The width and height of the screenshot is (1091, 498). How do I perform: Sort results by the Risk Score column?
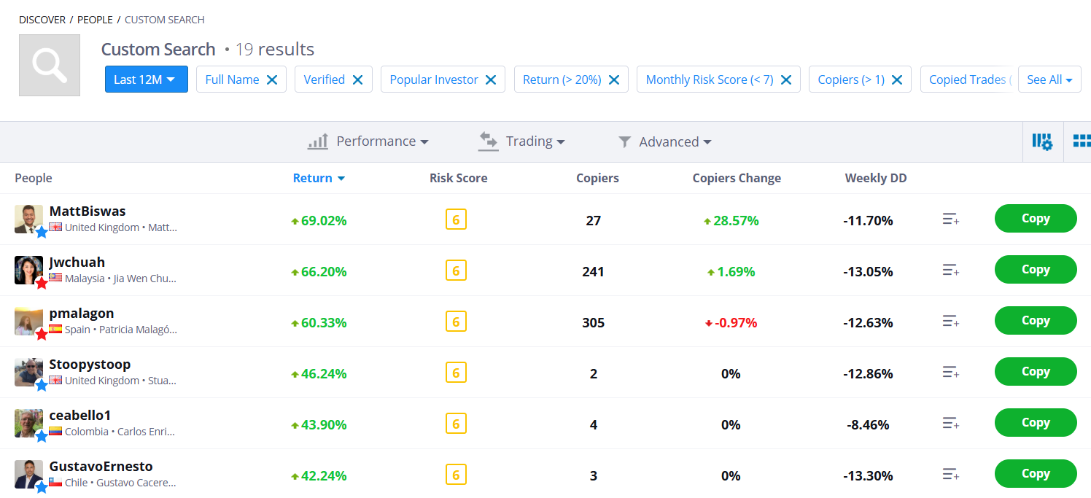tap(458, 177)
